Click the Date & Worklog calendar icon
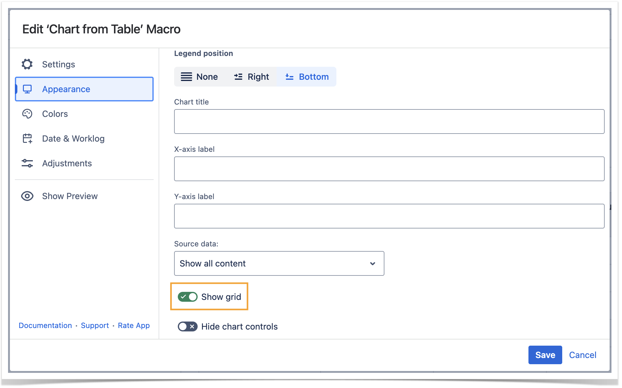622x388 pixels. (x=27, y=139)
